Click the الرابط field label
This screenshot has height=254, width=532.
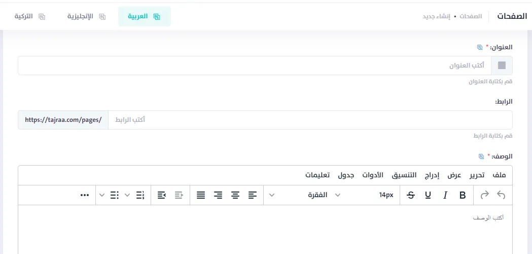(x=504, y=102)
